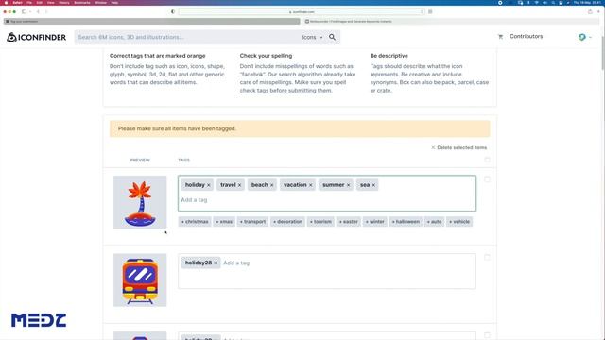The height and width of the screenshot is (340, 605).
Task: Select the first Safari tab
Action: [151, 21]
